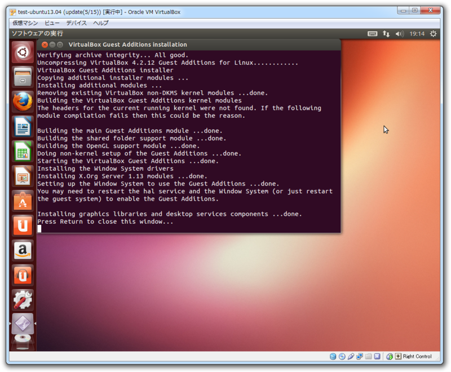Open the clock showing 19:14
This screenshot has width=451, height=372.
(417, 34)
